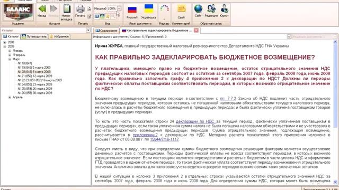Select issue № 20 of 9 марта 2009
Screen dimensions: 339x190
tap(34, 72)
